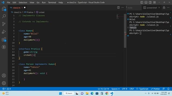Open the Source Control view
Image resolution: width=172 pixels, height=96 pixels.
coord(4,24)
